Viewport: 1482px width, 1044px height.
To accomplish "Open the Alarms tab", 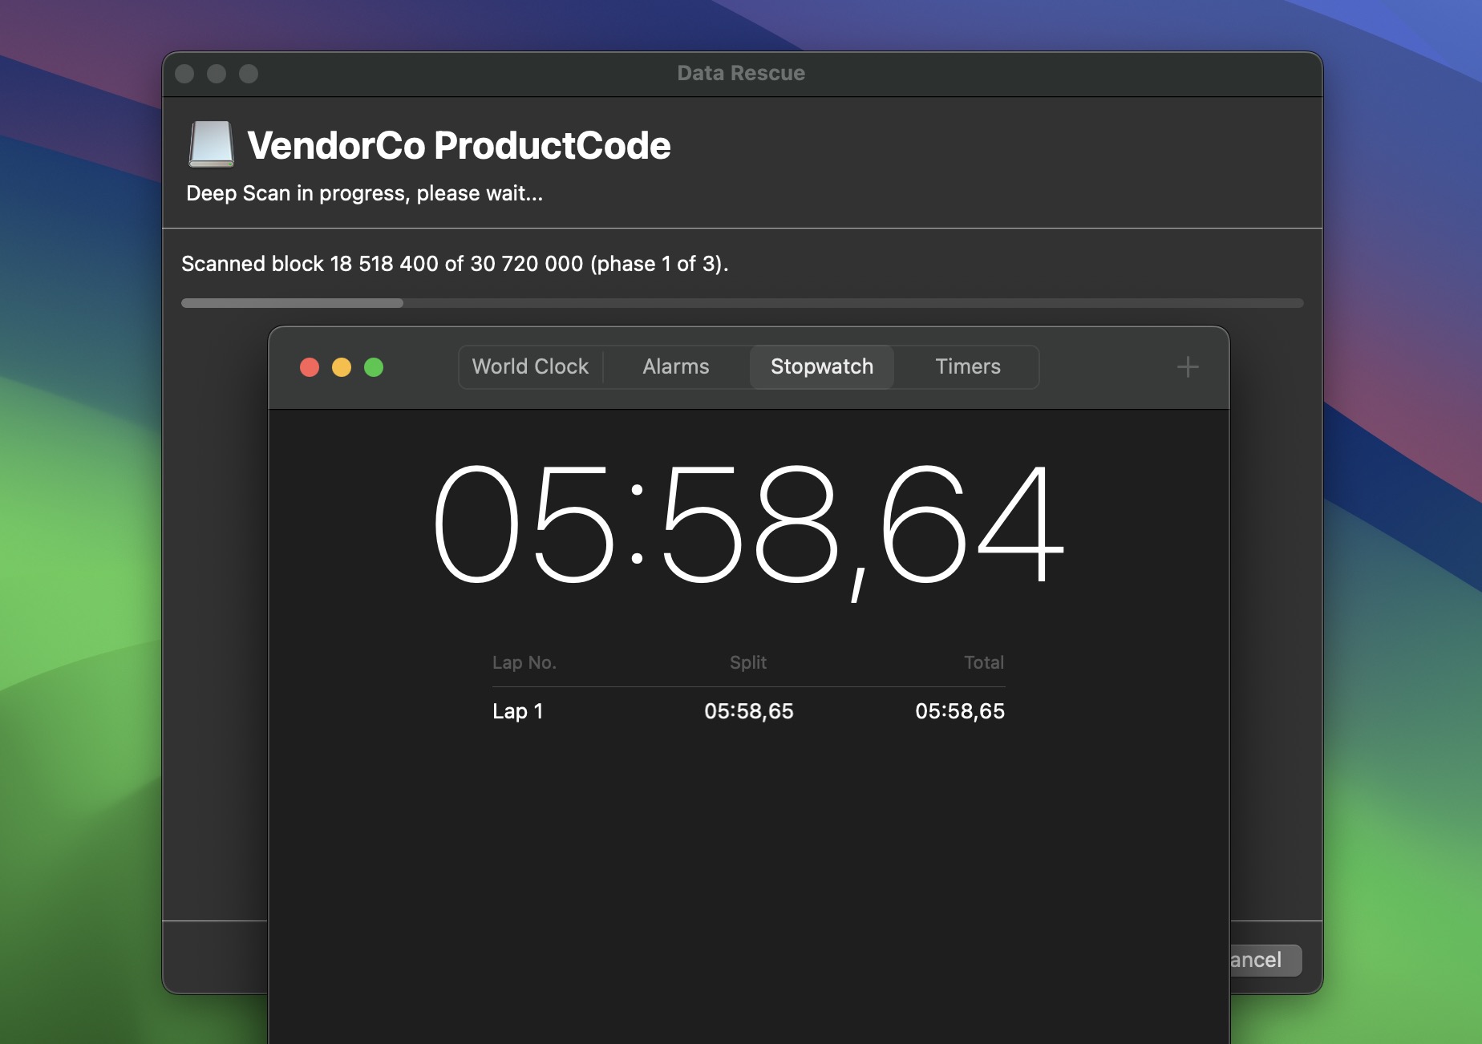I will pos(676,366).
